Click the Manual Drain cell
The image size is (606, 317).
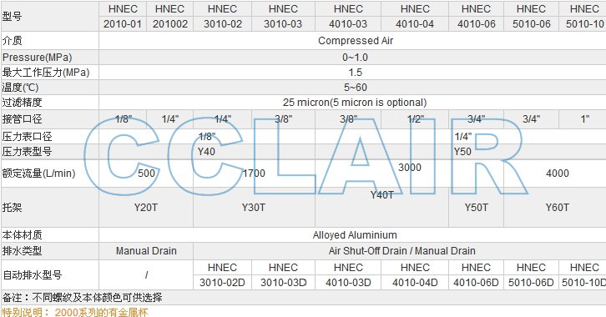(x=146, y=251)
